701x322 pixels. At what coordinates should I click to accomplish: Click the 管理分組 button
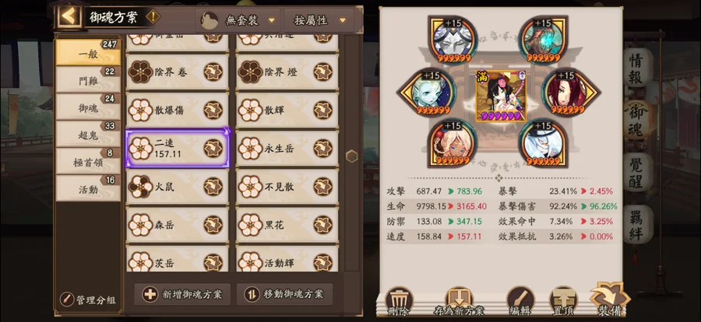pos(87,299)
